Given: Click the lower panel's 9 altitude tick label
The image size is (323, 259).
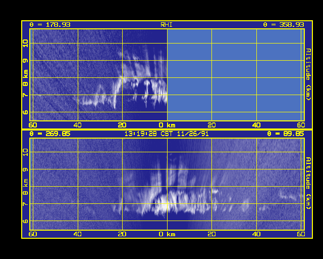Looking at the screenshot, I should pyautogui.click(x=25, y=169).
